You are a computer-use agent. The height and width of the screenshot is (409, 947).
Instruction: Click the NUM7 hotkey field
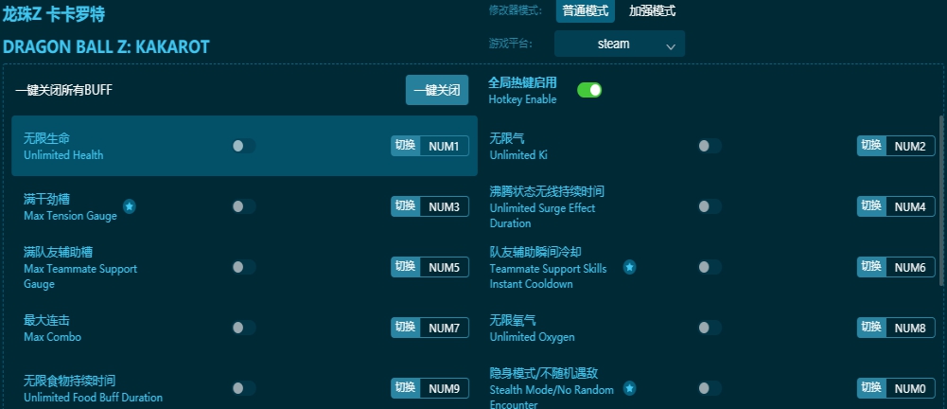(x=445, y=328)
